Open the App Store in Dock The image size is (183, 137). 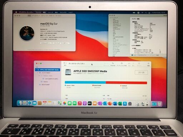click(x=125, y=104)
